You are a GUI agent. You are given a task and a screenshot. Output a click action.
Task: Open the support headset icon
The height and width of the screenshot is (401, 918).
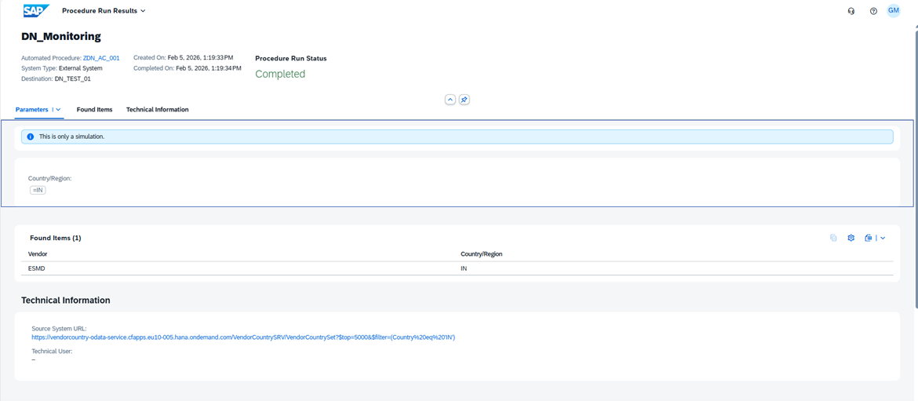pos(851,11)
